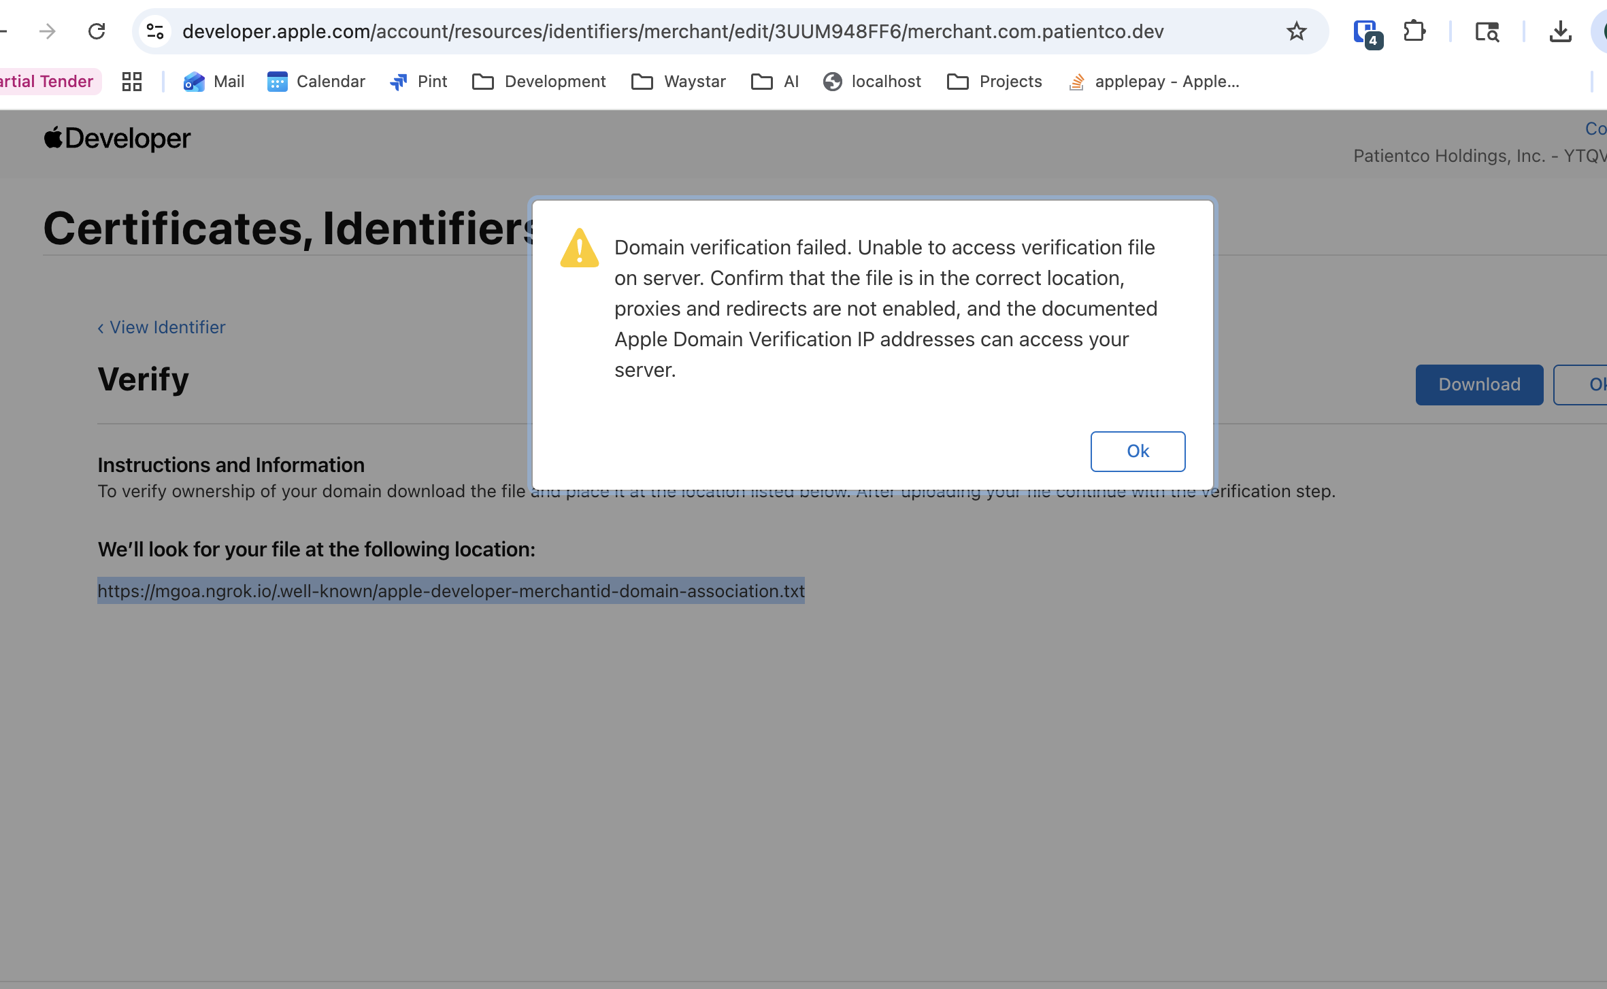The height and width of the screenshot is (989, 1607).
Task: Open browser downloads icon
Action: click(1560, 31)
